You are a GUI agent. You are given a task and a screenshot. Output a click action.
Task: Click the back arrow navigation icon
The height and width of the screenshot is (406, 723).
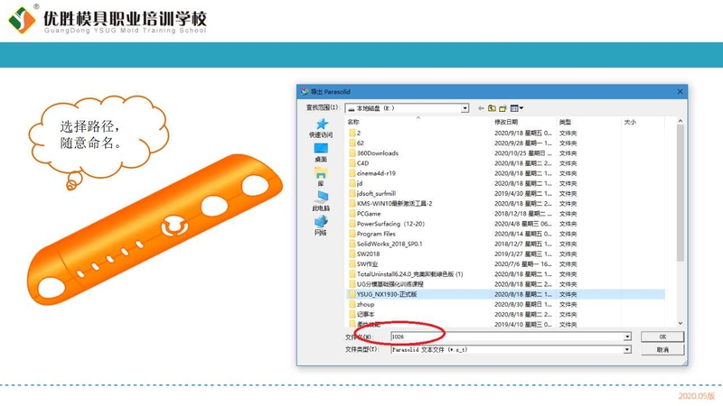(x=481, y=108)
